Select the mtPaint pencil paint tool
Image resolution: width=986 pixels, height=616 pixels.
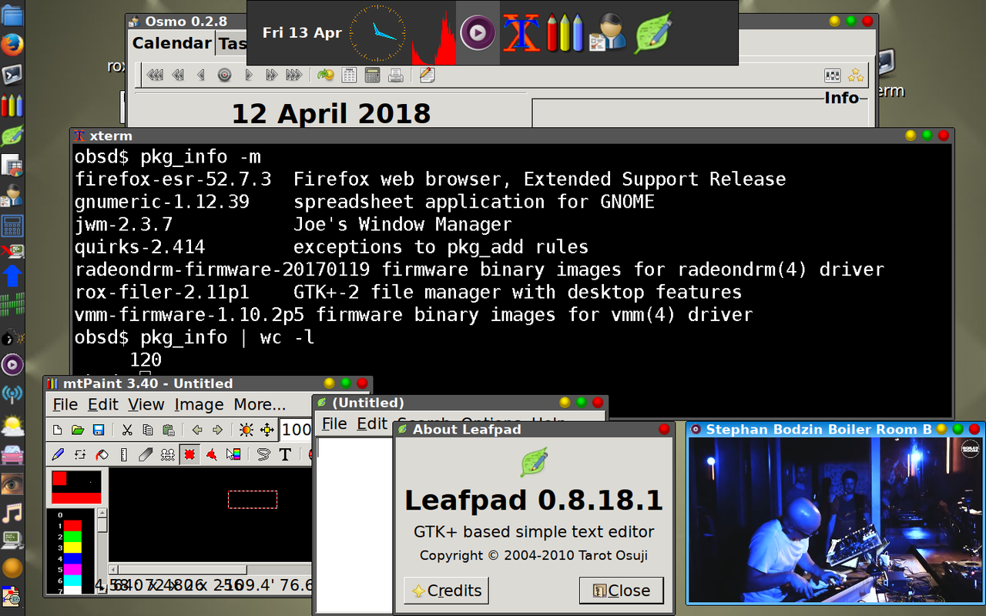pos(58,454)
